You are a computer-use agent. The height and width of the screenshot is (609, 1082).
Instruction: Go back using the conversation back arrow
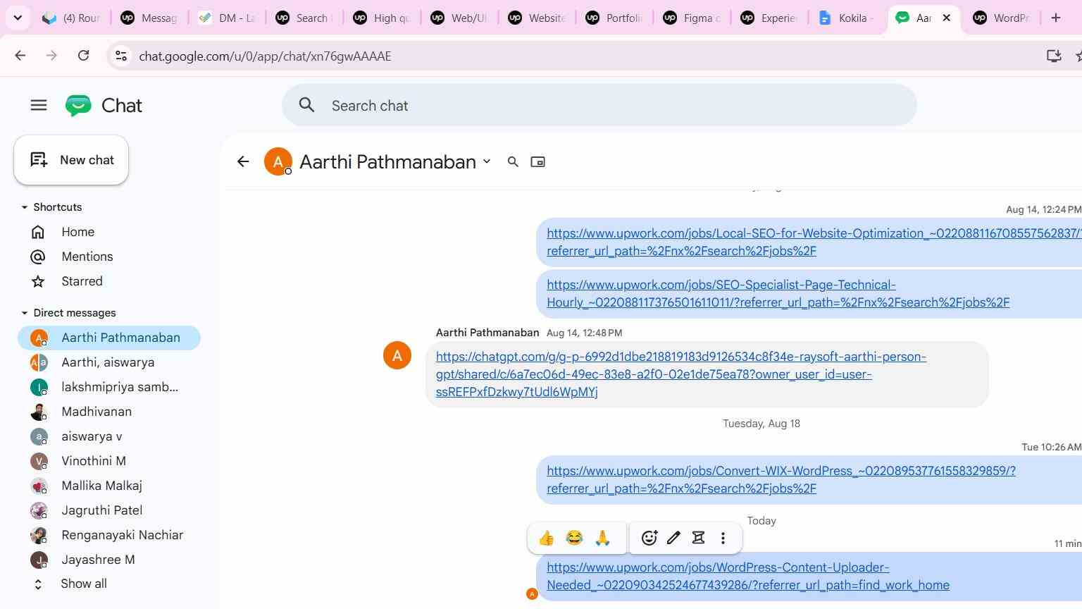[x=243, y=162]
